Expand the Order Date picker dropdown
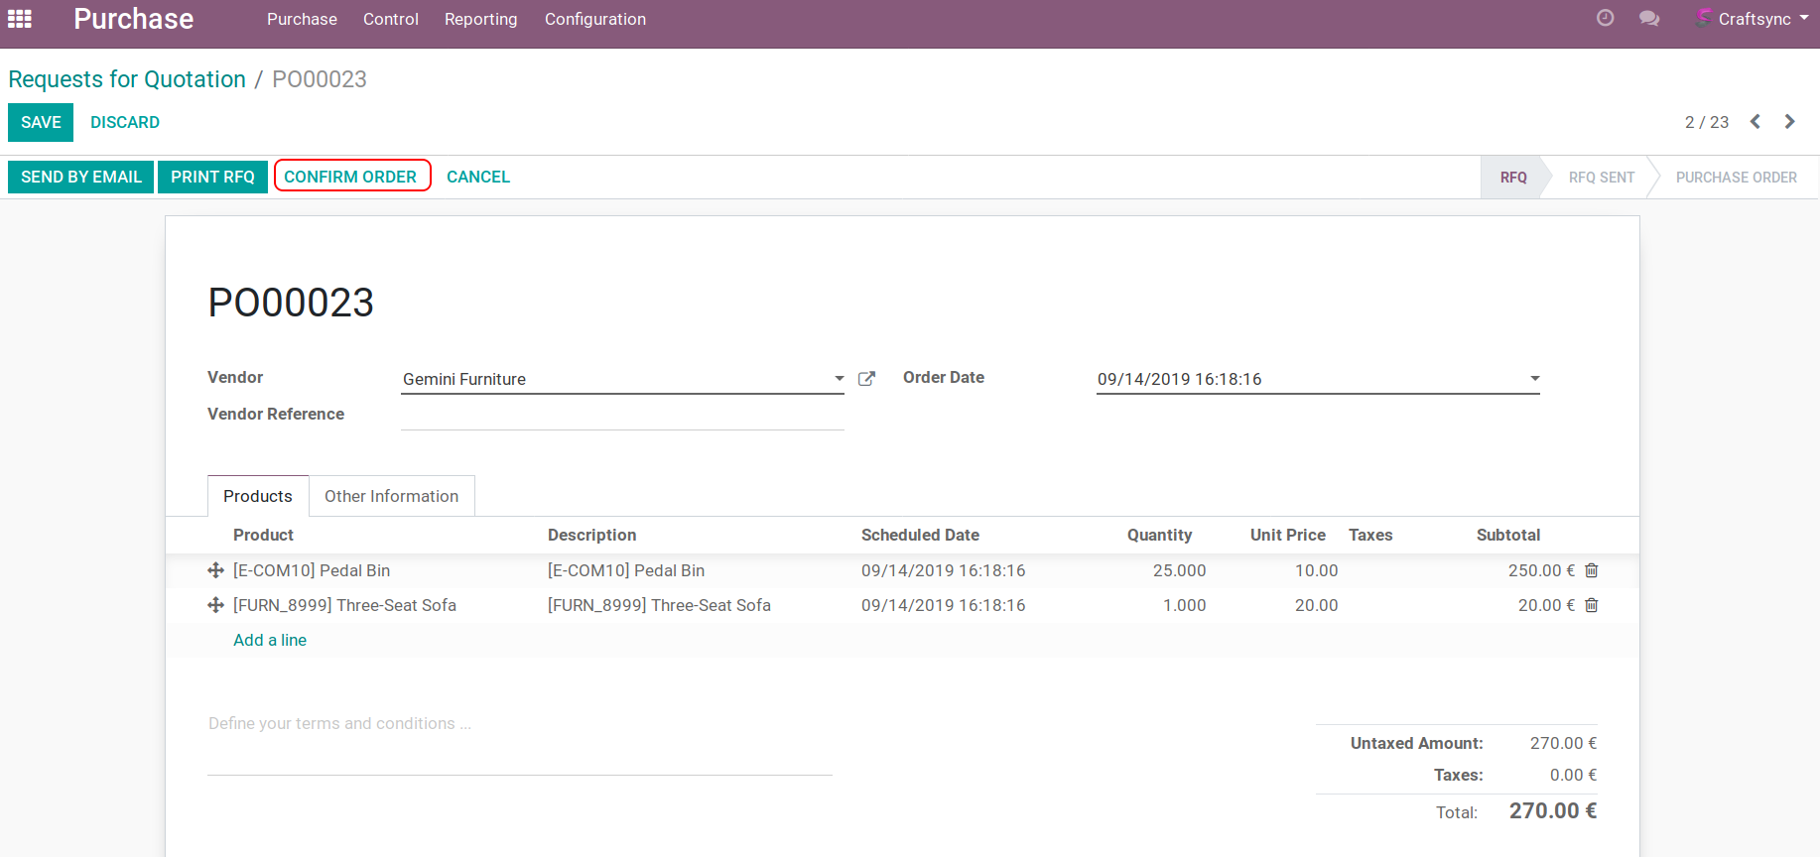Viewport: 1820px width, 857px height. click(1534, 379)
